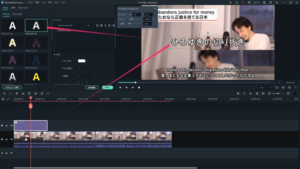Hide the video track with eye icon

pos(11,139)
